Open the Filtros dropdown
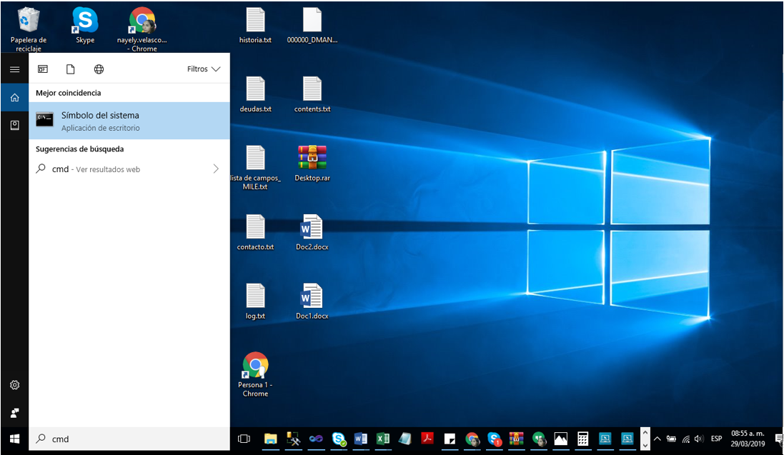The height and width of the screenshot is (455, 784). (x=204, y=69)
